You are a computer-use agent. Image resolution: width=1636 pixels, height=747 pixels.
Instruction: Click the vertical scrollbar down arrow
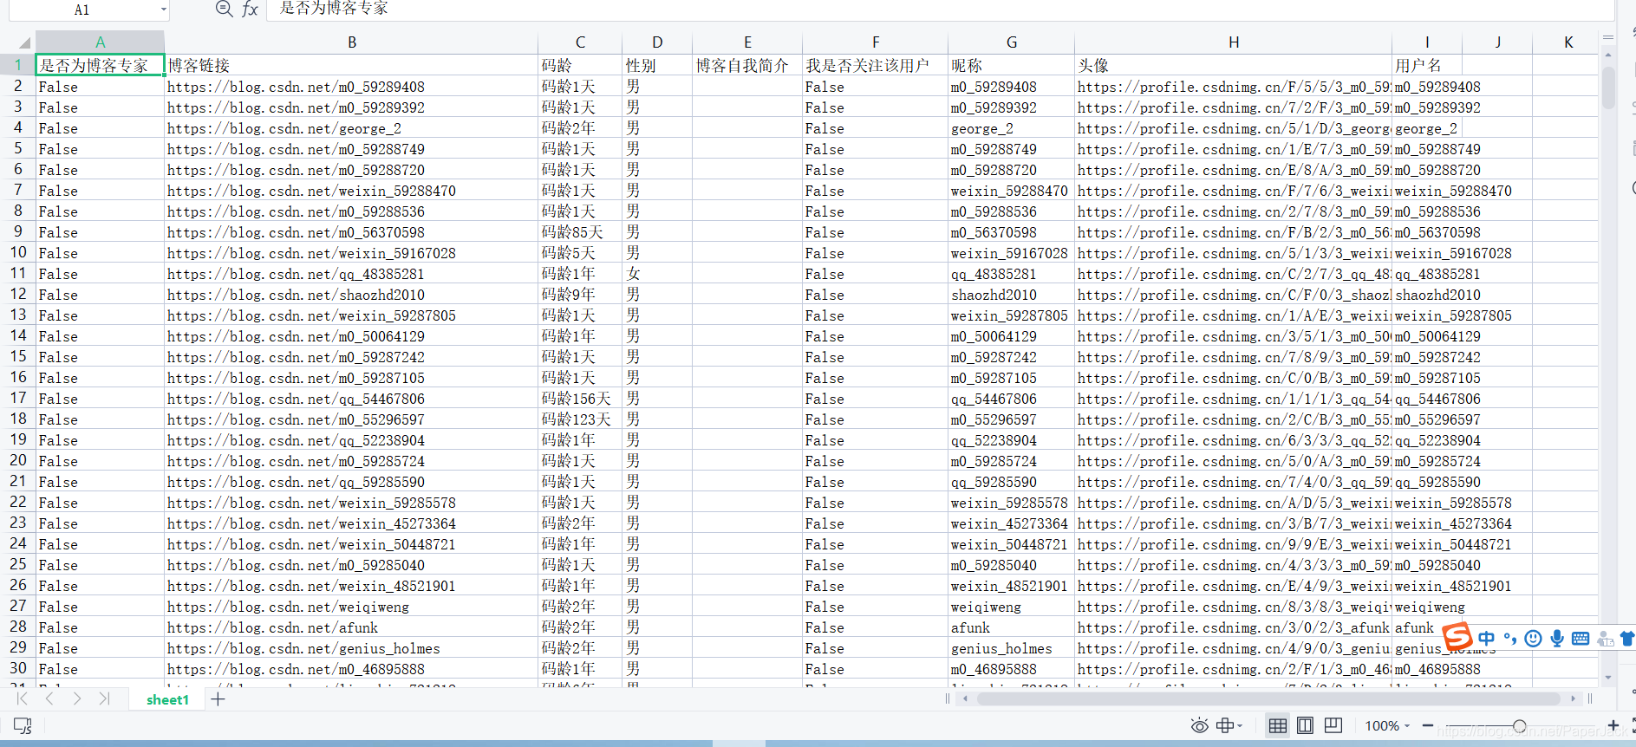tap(1608, 678)
